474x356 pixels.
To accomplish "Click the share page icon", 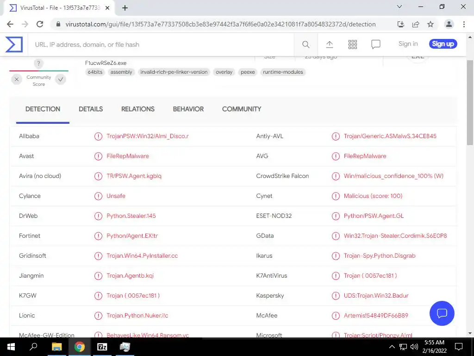I will click(416, 24).
